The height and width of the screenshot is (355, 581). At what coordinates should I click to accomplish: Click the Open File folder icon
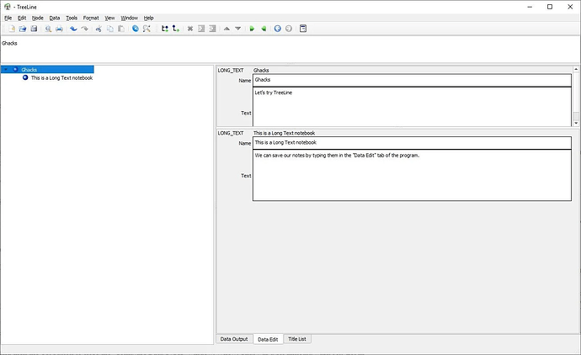(21, 29)
